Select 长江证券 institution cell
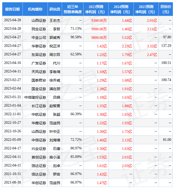 pos(35,106)
